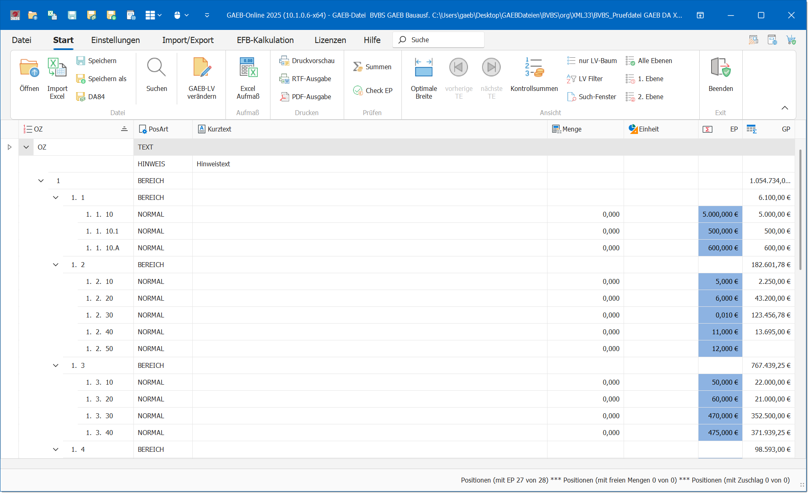Collapse the 1. 3 BEREICH node

click(x=56, y=365)
